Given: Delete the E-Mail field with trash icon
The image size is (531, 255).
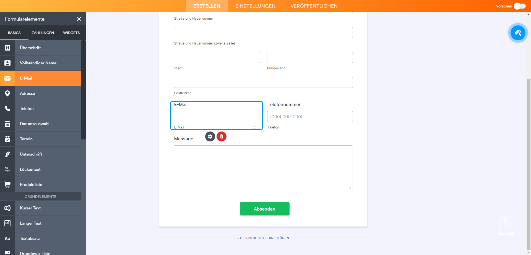Looking at the screenshot, I should pyautogui.click(x=222, y=136).
